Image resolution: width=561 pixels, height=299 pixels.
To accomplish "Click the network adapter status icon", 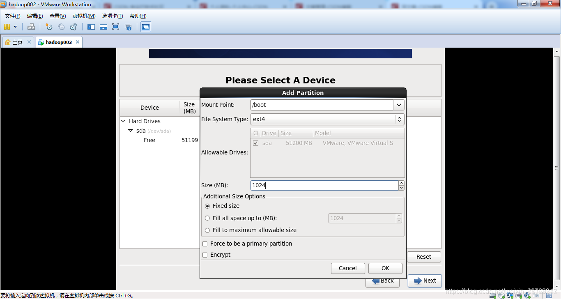I will point(510,295).
